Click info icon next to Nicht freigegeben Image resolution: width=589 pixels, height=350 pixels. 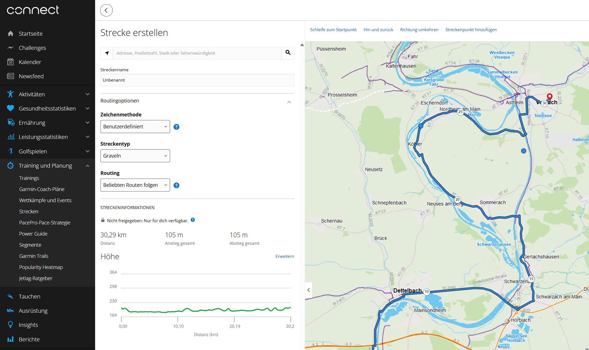tap(193, 220)
